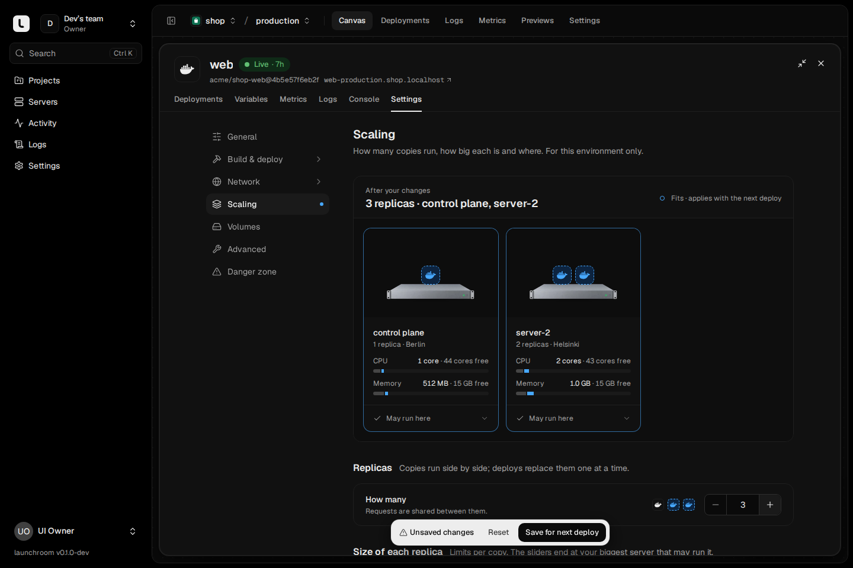The image size is (853, 568).
Task: Expand Build & deploy submenu chevron
Action: tap(319, 159)
